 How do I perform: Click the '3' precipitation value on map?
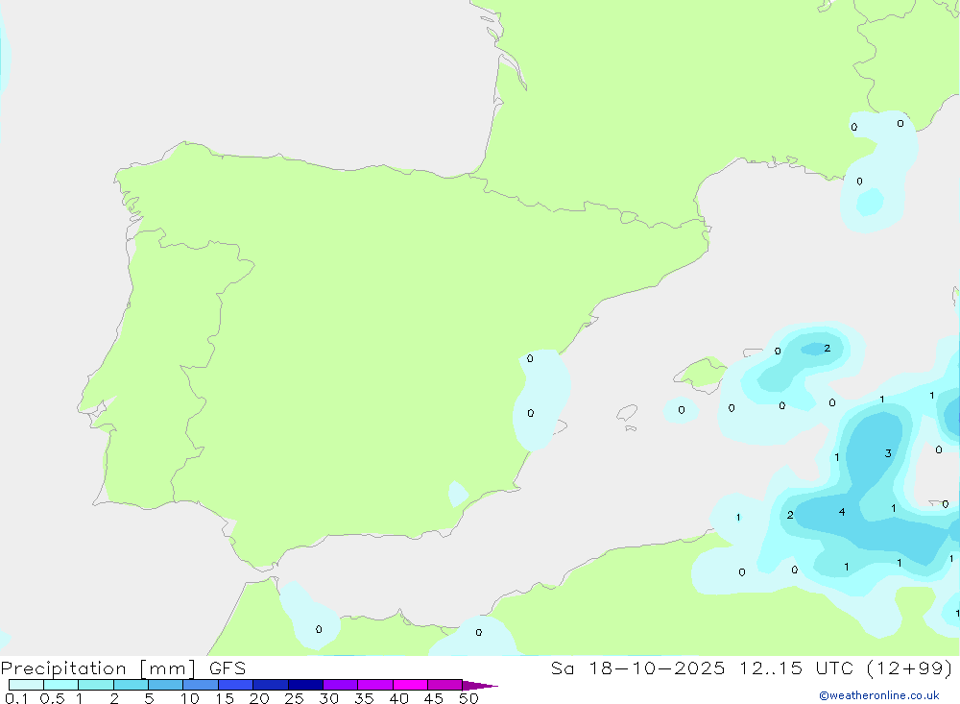click(x=888, y=453)
